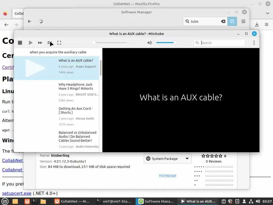Click the Play button in Minitube toolbar

pos(30,43)
